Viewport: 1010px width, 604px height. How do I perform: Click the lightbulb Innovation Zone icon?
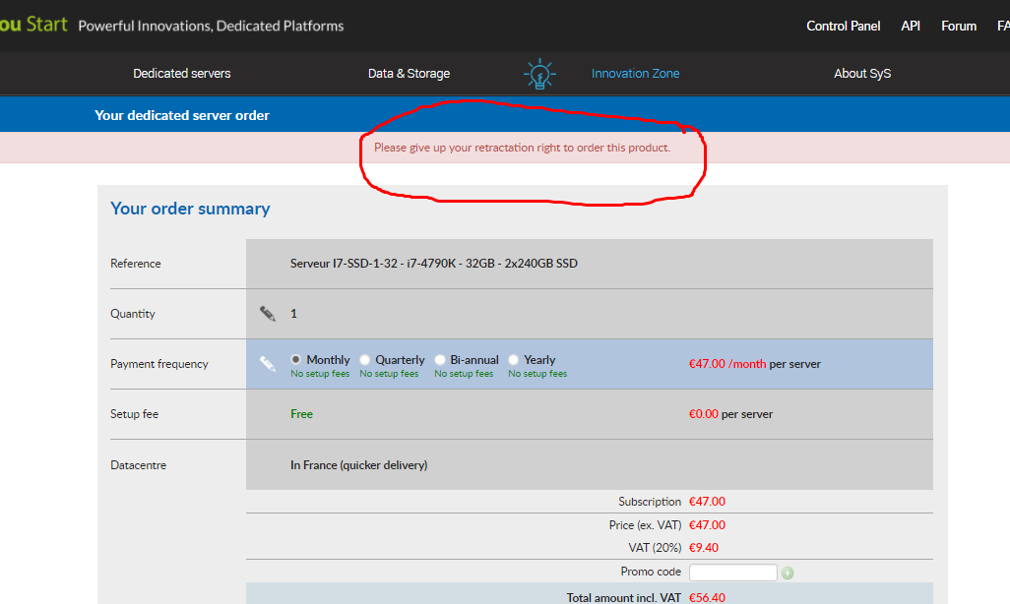pos(539,74)
